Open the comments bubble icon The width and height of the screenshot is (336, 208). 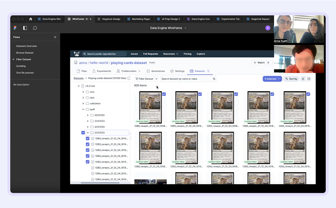[x=35, y=28]
